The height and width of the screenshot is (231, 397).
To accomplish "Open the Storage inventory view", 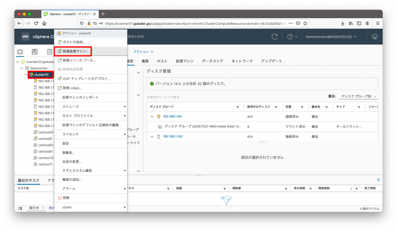I will click(49, 51).
